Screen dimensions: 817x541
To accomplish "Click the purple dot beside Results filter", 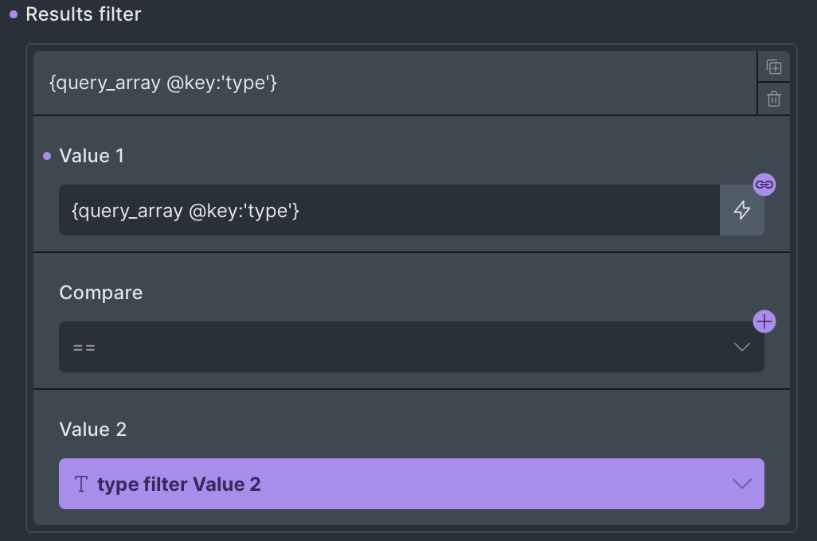I will click(x=14, y=14).
